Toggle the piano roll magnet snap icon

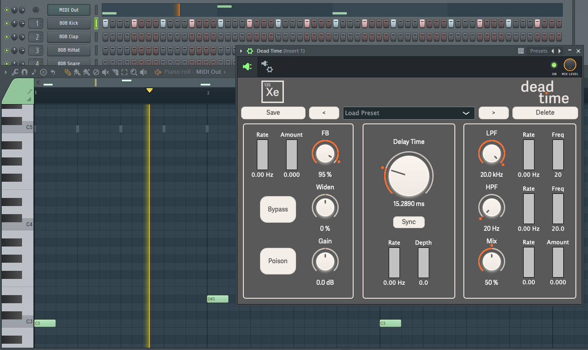(24, 72)
